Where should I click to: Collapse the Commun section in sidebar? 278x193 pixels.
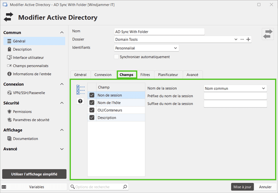(62, 33)
